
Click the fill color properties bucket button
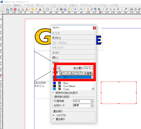59,68
